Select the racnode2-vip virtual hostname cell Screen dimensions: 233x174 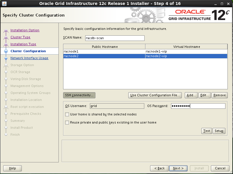[186, 56]
